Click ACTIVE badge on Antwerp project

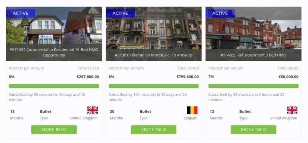click(121, 13)
